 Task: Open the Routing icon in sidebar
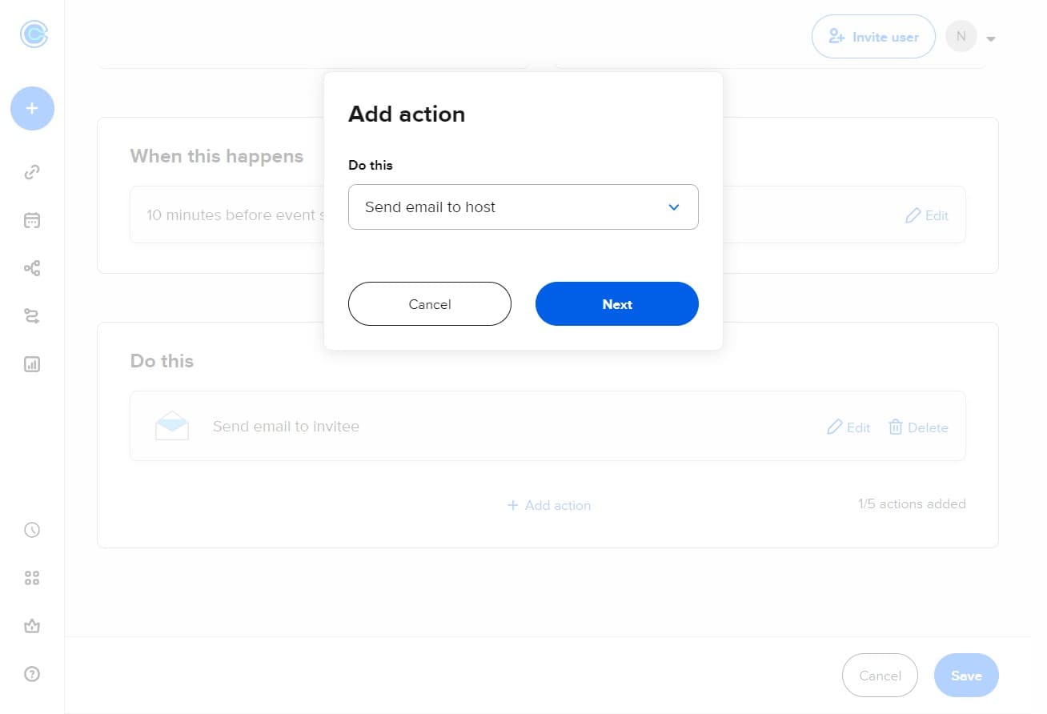coord(32,316)
